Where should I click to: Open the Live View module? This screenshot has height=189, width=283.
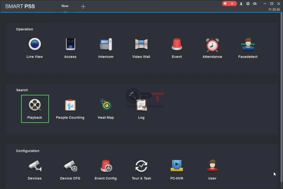[x=35, y=45]
